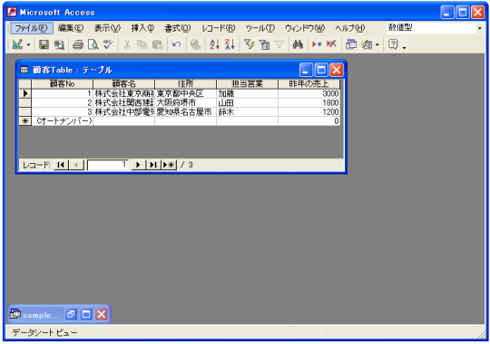Screen dimensions: 490x344
Task: Click the Database Window icon
Action: 351,44
